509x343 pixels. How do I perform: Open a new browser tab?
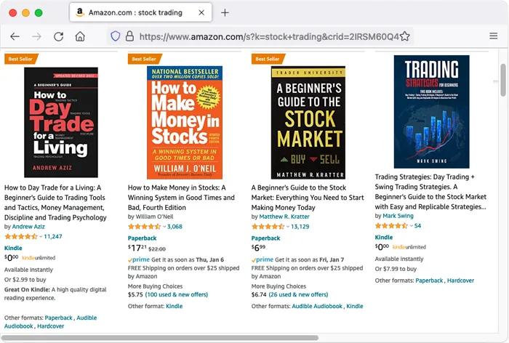pos(225,12)
